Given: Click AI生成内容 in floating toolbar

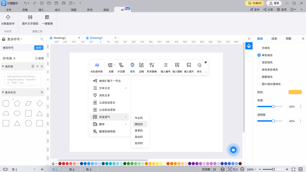Looking at the screenshot, I should [97, 67].
